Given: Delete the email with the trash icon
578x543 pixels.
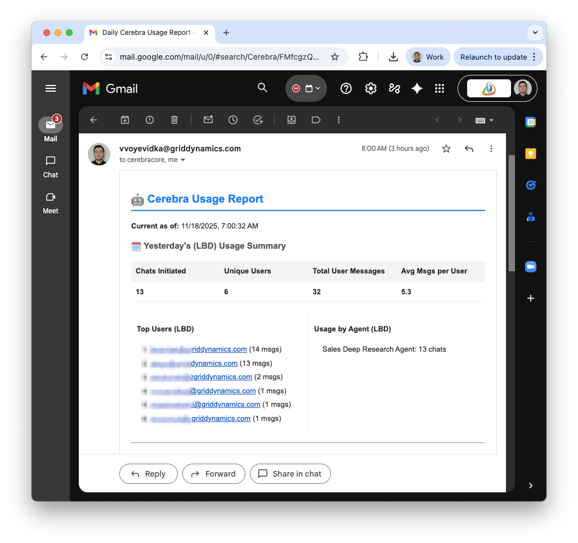Looking at the screenshot, I should 174,120.
